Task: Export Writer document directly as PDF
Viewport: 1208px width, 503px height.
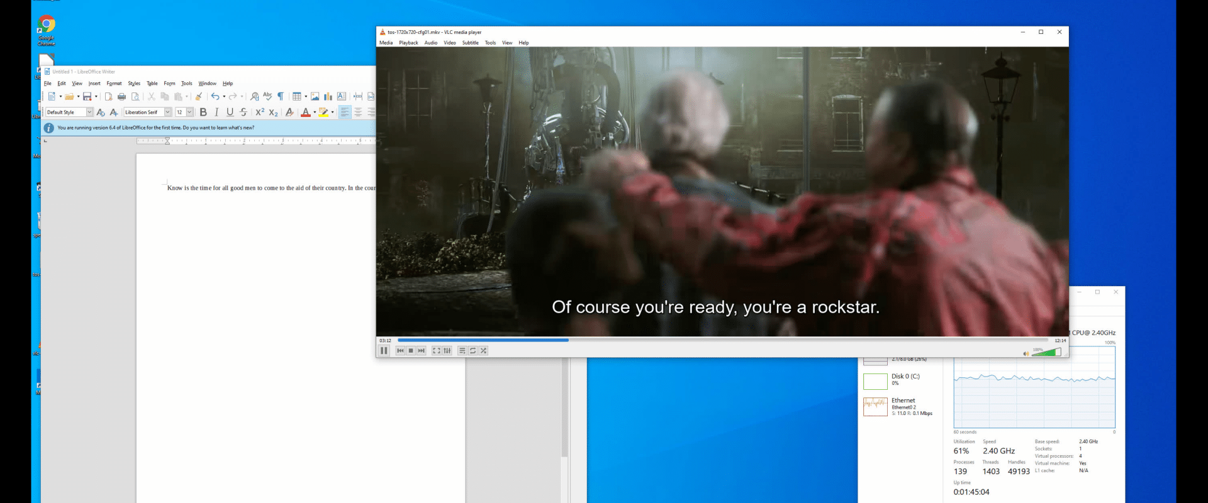Action: [109, 96]
